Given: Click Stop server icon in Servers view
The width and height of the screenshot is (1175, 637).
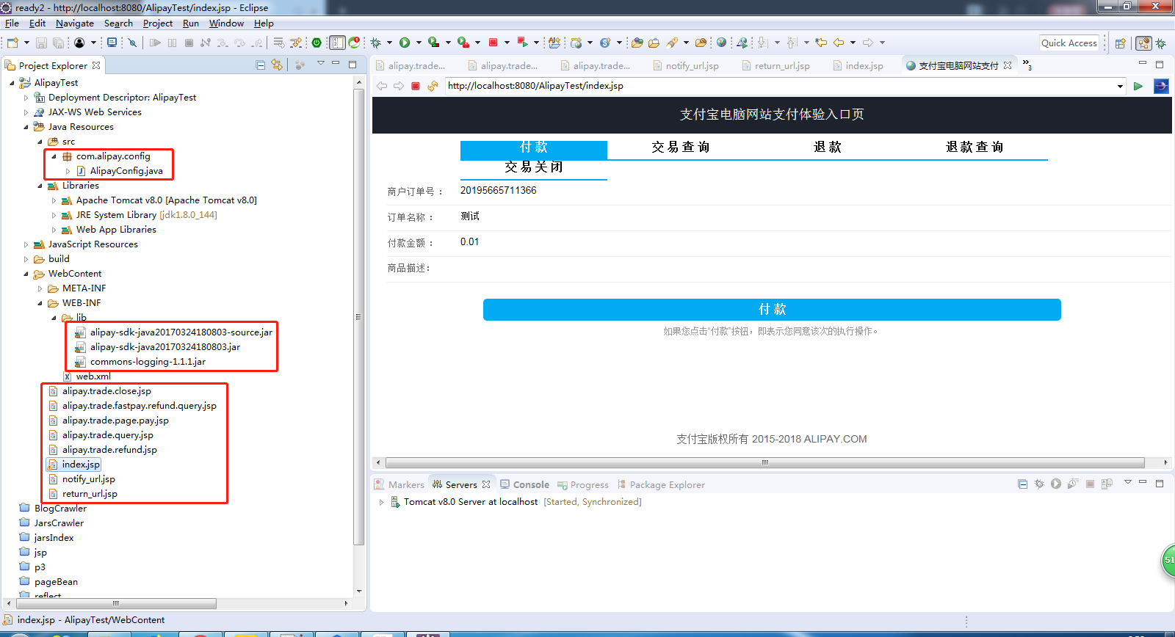Looking at the screenshot, I should (x=1090, y=484).
